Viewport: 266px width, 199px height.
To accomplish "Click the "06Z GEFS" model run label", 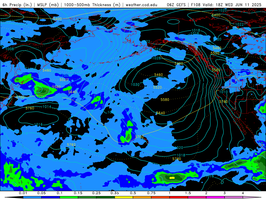I will point(176,5).
